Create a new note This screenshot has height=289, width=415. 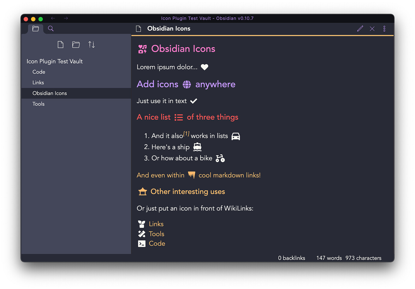click(60, 44)
